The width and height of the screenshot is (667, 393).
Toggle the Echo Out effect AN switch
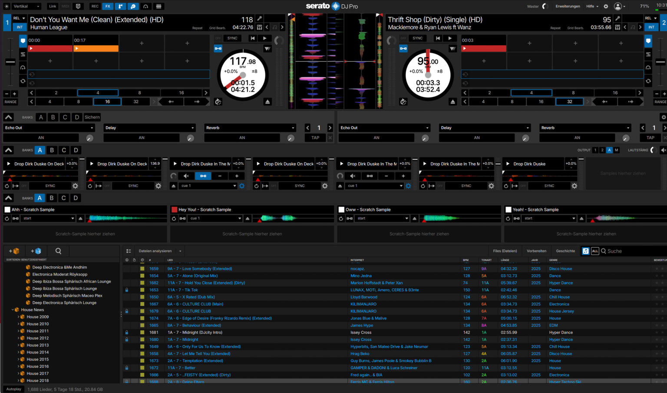tap(41, 137)
